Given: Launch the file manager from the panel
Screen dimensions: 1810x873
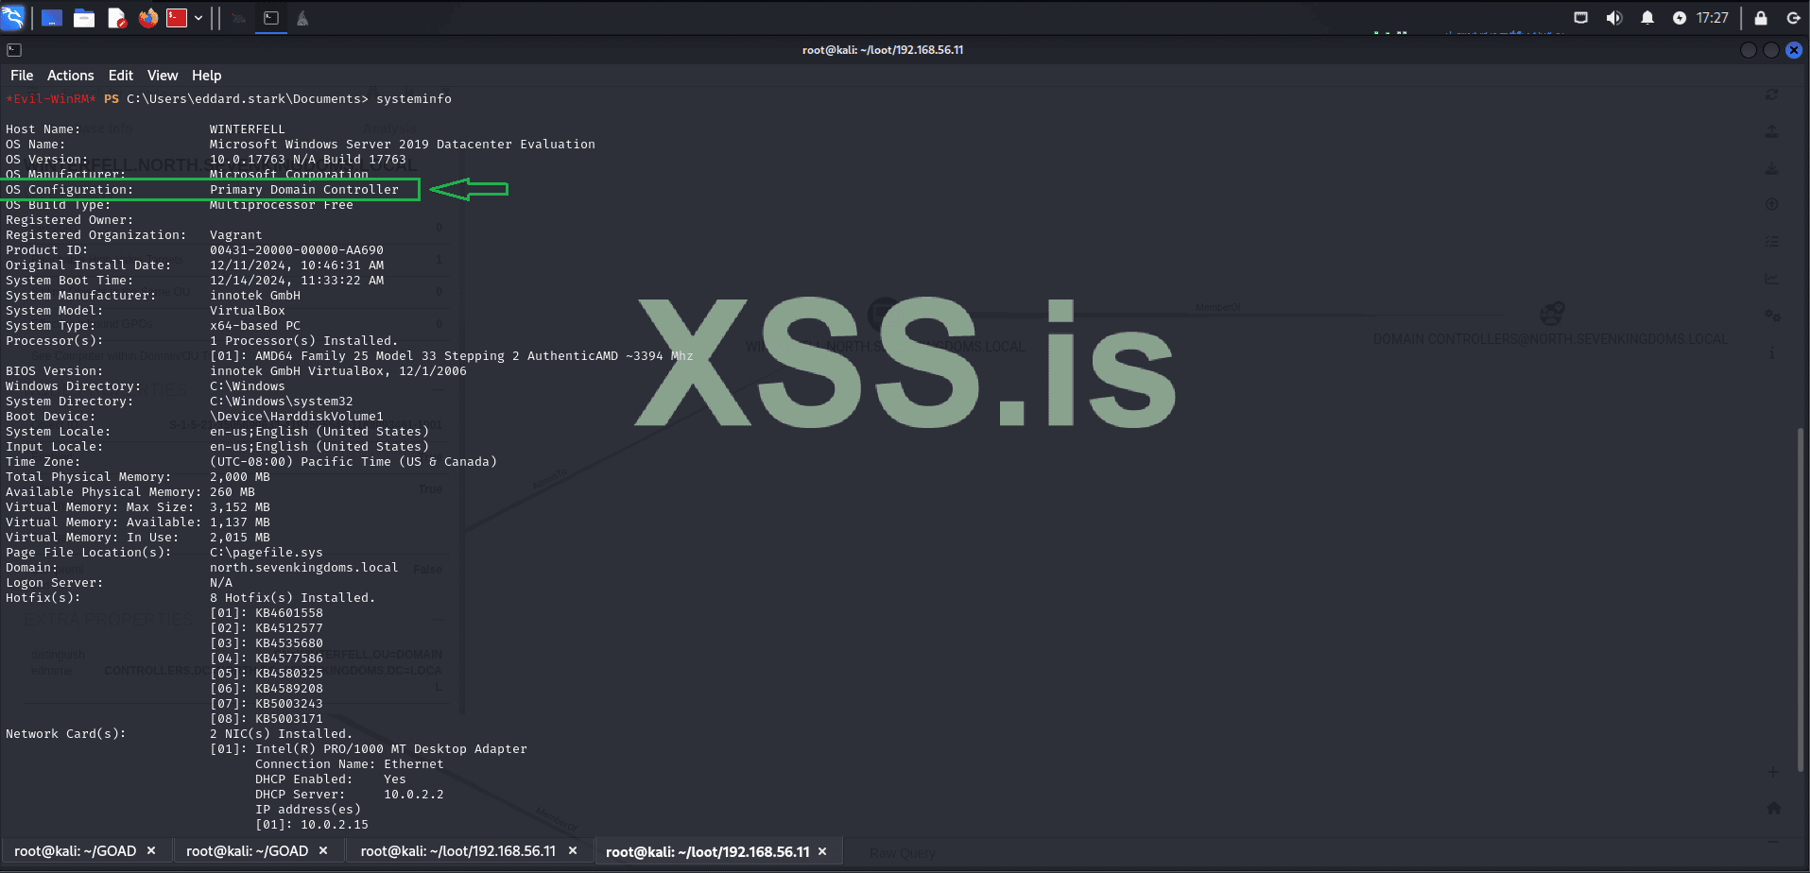Looking at the screenshot, I should [x=84, y=18].
